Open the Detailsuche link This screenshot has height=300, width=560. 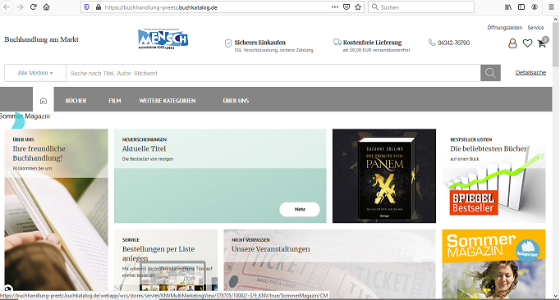(530, 73)
